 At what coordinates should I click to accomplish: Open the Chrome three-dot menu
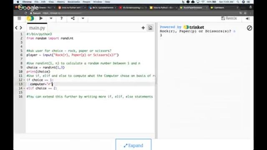(250, 13)
